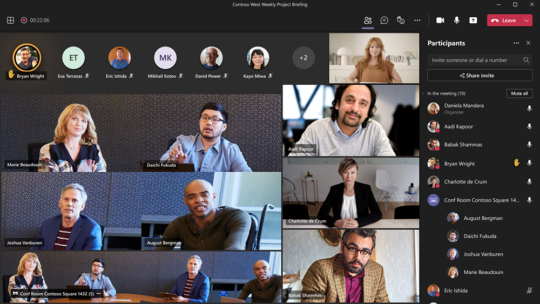The width and height of the screenshot is (540, 304).
Task: Toggle the camera on or off
Action: tap(440, 20)
